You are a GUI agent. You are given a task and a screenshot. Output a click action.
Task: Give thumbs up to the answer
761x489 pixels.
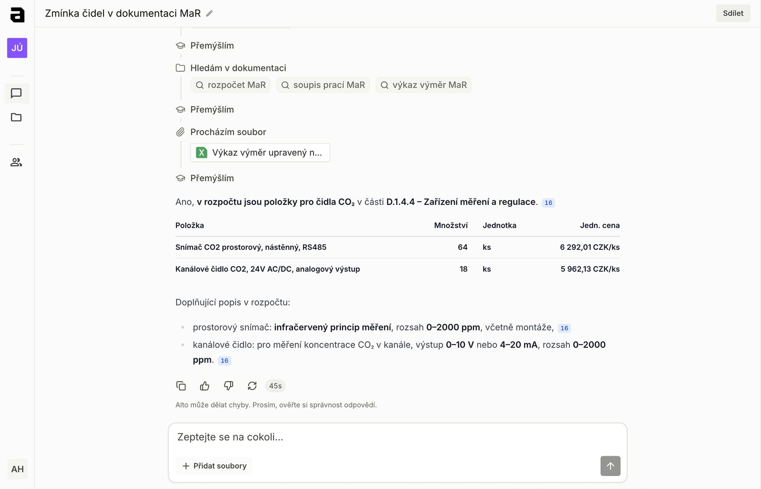click(204, 386)
